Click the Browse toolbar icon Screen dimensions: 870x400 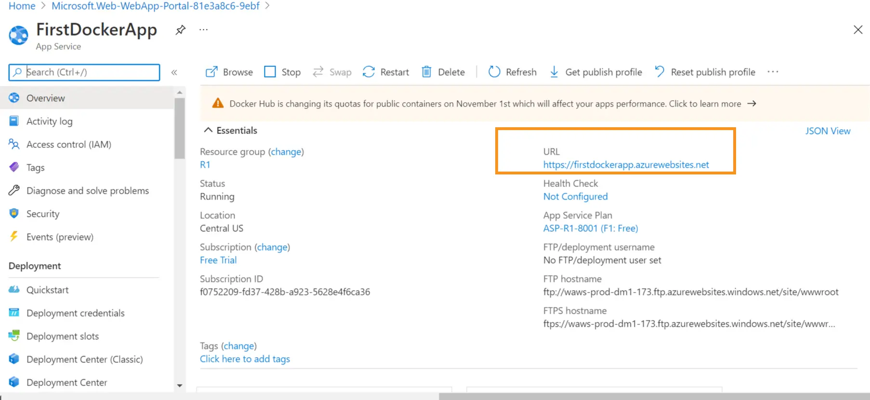pyautogui.click(x=211, y=72)
